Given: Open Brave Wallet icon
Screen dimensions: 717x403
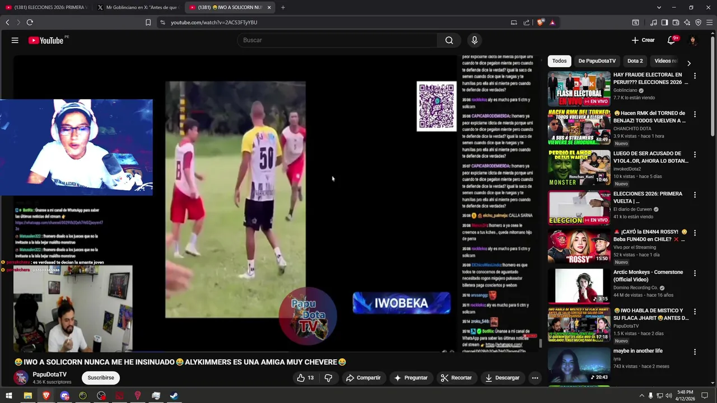Looking at the screenshot, I should 676,22.
